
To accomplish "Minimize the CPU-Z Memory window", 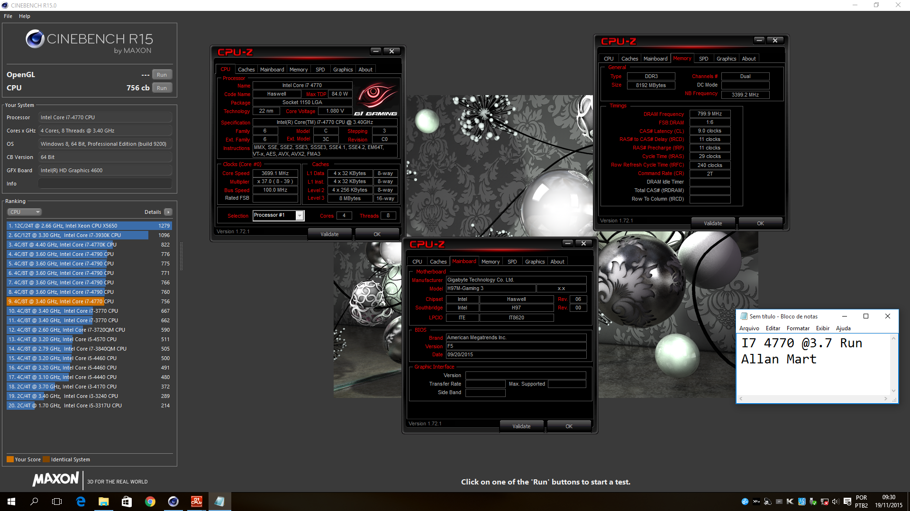I will point(759,41).
